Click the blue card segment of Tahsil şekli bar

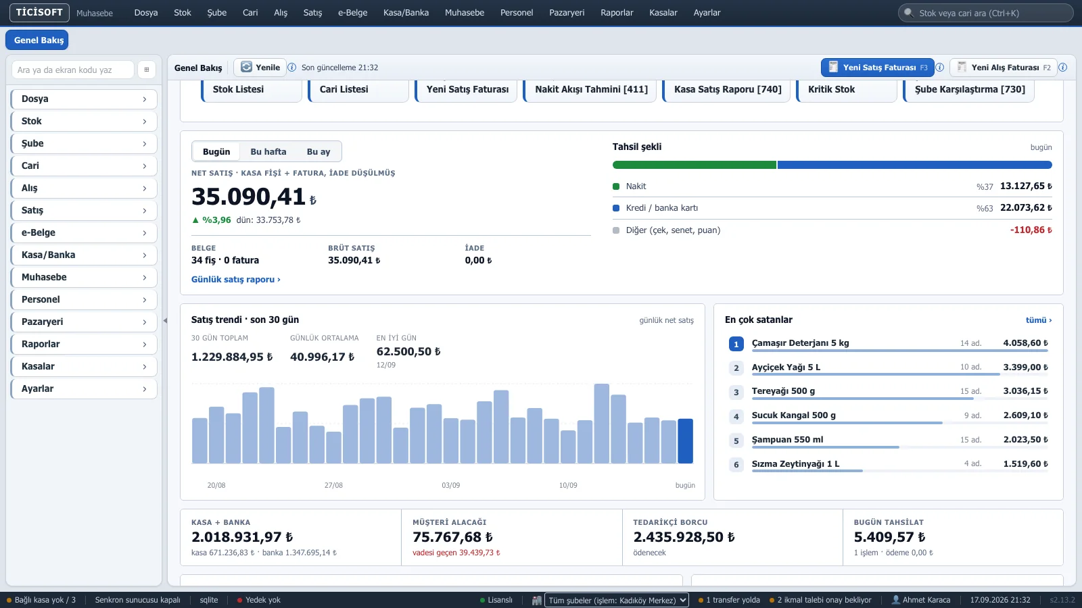[x=915, y=165]
